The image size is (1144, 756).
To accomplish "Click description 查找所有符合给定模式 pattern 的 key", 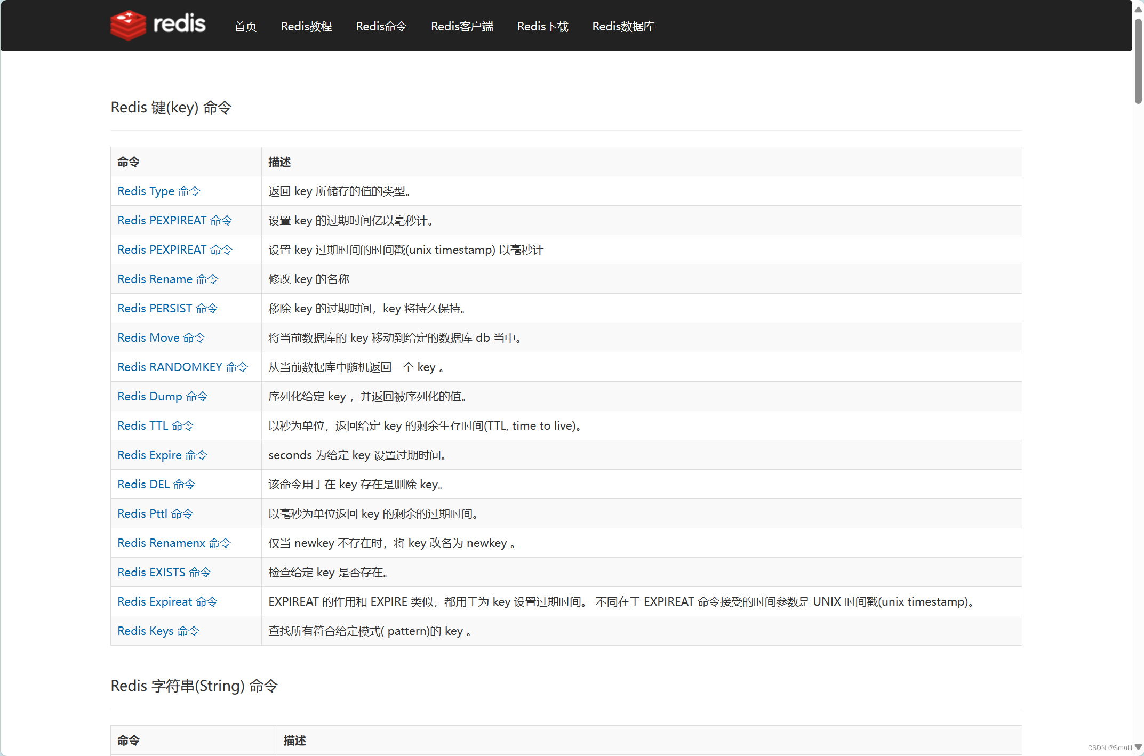I will [x=370, y=631].
